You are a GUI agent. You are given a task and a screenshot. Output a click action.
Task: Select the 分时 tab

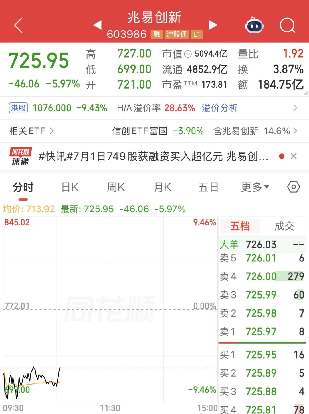[x=23, y=187]
